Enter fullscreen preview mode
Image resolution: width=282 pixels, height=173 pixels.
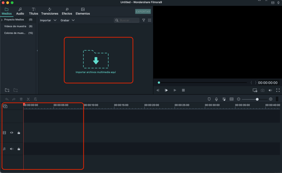click(x=278, y=90)
